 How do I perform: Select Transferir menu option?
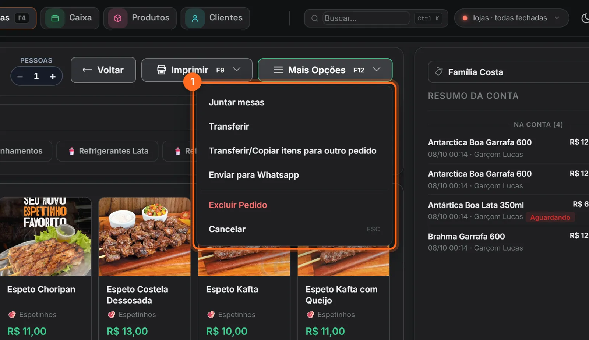point(294,127)
